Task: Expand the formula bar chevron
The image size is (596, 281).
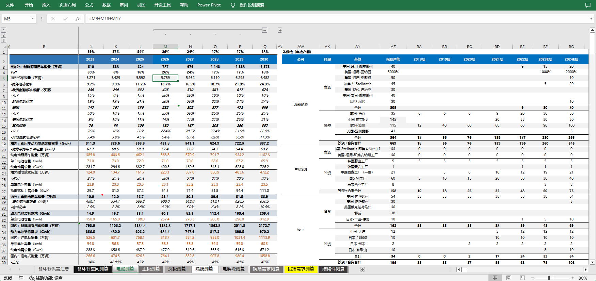Action: 591,19
